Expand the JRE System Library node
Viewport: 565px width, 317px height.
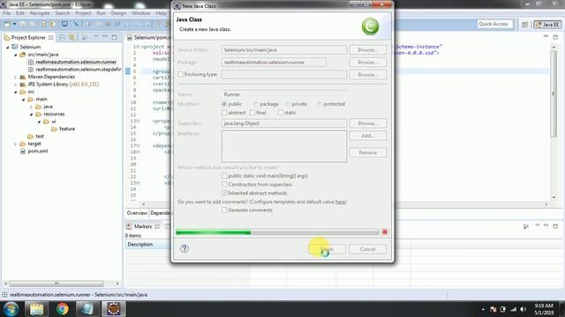tap(16, 85)
